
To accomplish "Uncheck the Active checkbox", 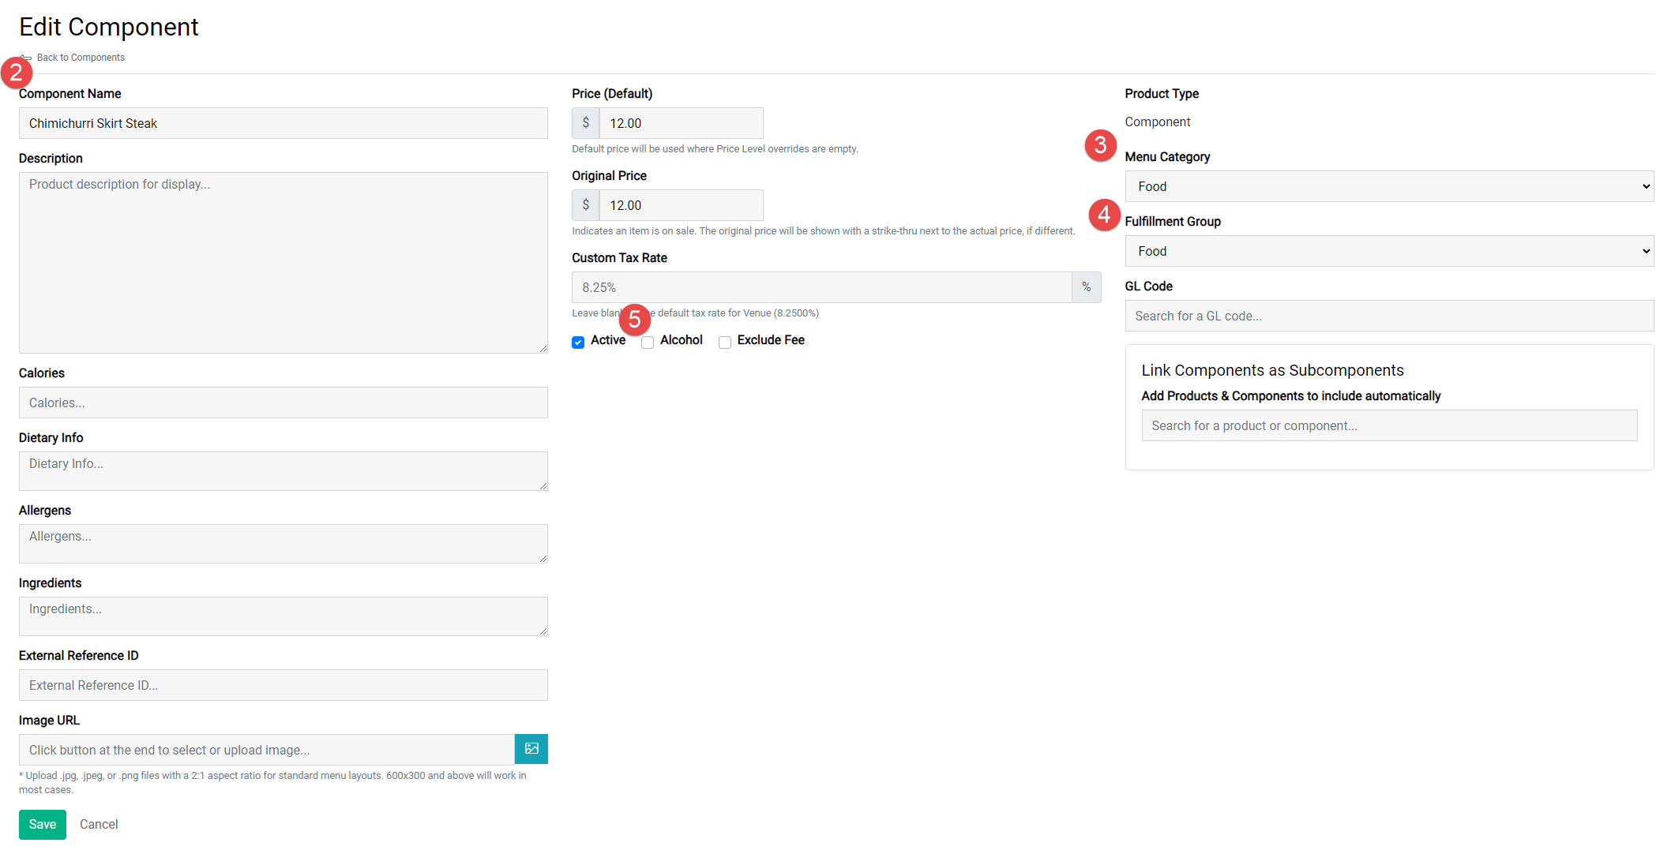I will point(577,341).
